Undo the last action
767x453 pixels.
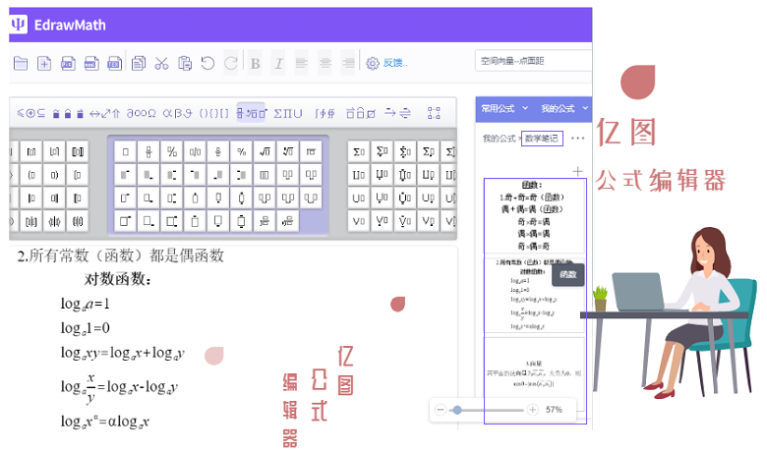click(x=207, y=63)
